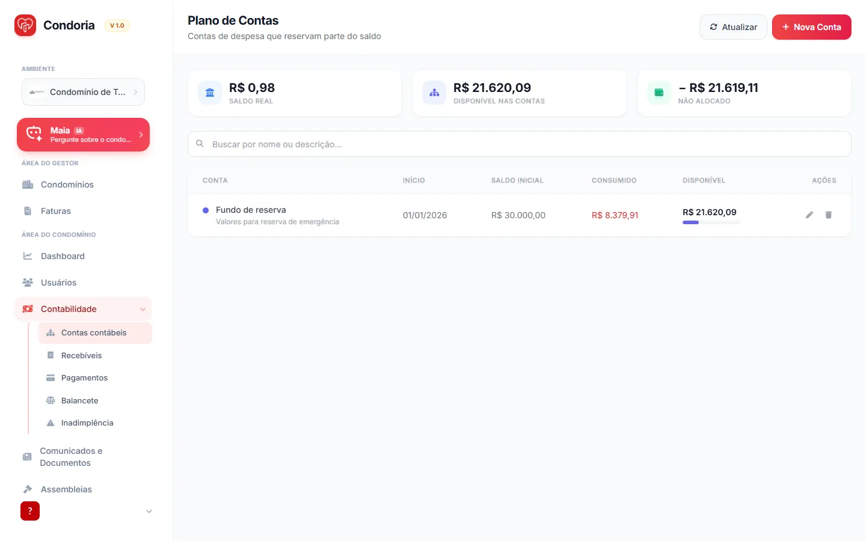This screenshot has width=866, height=541.
Task: Click the Fundo de reserva available progress bar
Action: (x=711, y=222)
